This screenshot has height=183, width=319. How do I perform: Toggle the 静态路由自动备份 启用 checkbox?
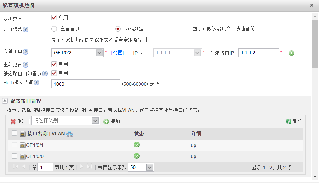(54, 73)
